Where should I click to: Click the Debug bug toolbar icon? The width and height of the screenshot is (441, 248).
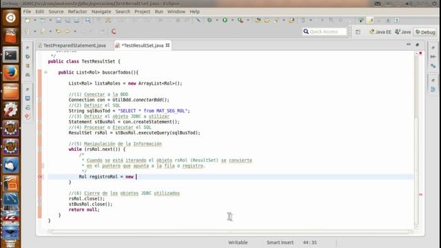click(209, 20)
